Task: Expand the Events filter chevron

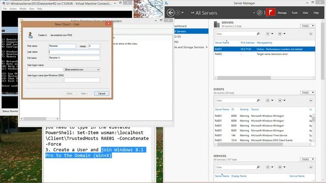Action: point(311,101)
